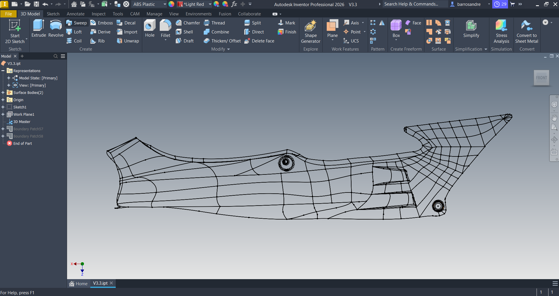Collapse the Representations tree node
559x296 pixels.
click(x=3, y=71)
